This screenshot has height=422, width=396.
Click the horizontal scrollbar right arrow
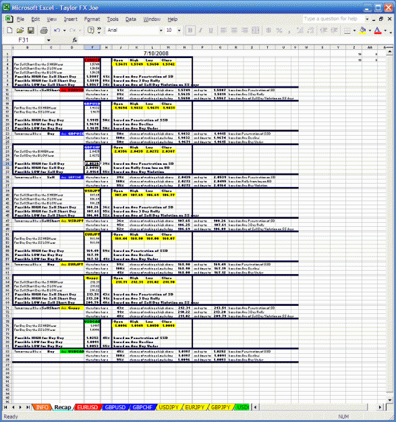380,407
